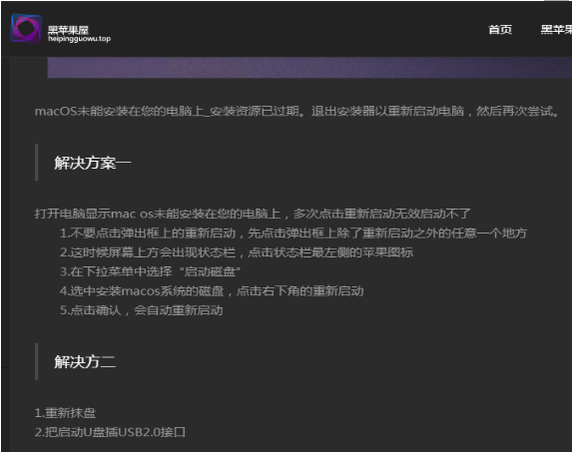The image size is (572, 452).
Task: Click the 黑苹果屋 site logo icon
Action: pyautogui.click(x=26, y=28)
